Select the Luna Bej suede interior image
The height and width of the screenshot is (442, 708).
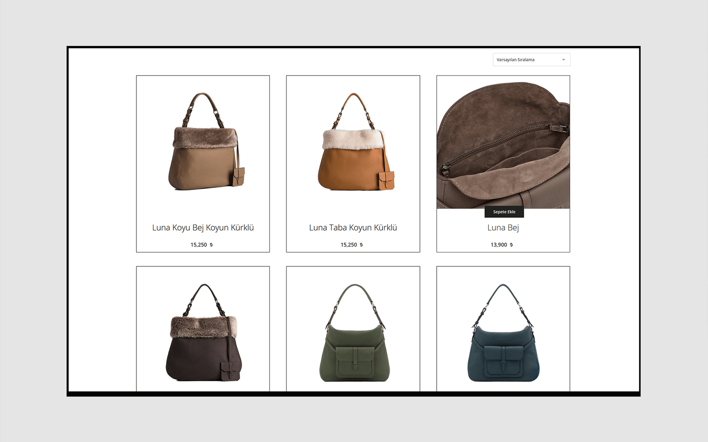click(503, 142)
